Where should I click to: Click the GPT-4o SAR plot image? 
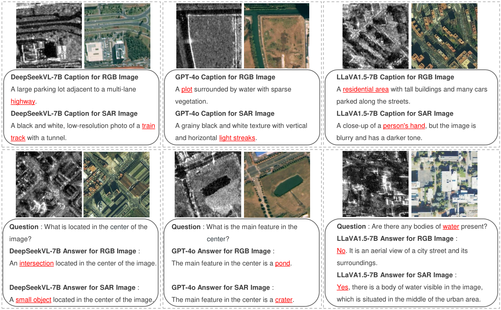point(209,36)
